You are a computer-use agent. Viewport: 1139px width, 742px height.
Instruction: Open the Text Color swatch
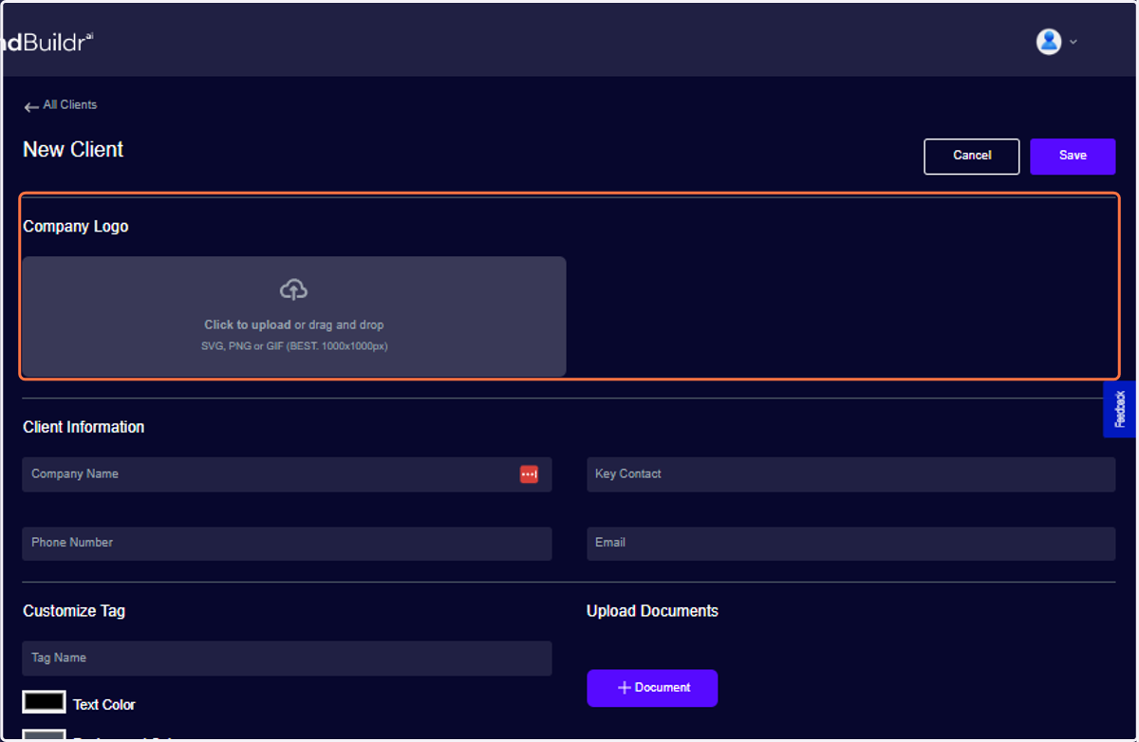click(44, 702)
